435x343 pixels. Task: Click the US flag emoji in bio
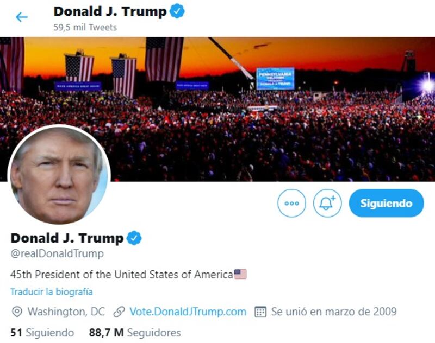pyautogui.click(x=240, y=274)
